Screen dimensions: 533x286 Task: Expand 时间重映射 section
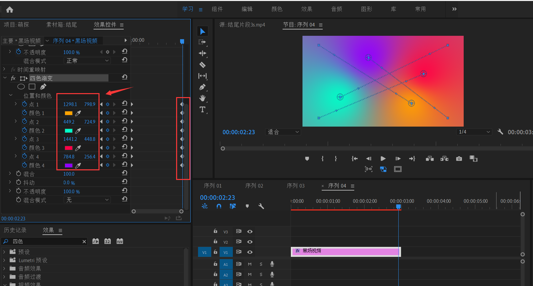point(4,69)
